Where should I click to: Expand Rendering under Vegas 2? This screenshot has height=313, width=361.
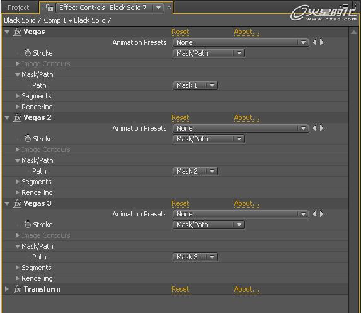coord(17,192)
